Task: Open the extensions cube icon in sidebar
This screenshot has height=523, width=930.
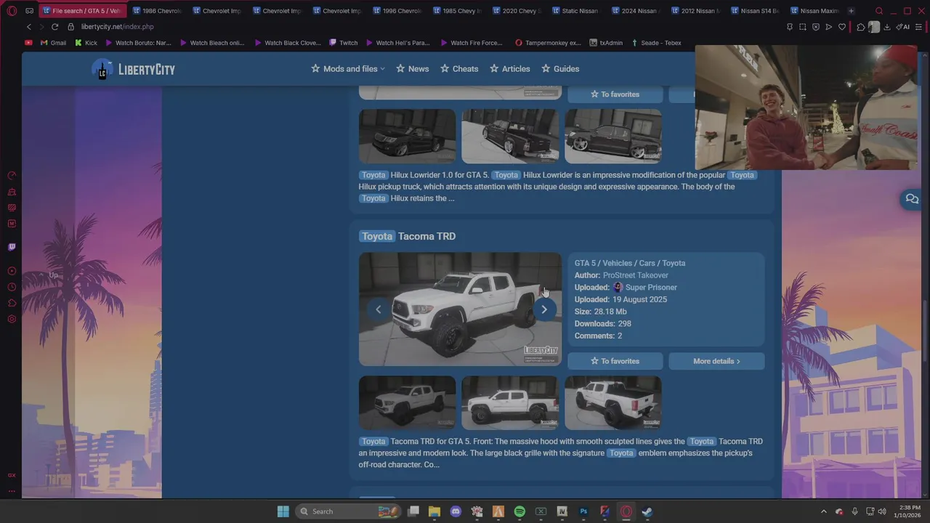Action: coord(12,303)
